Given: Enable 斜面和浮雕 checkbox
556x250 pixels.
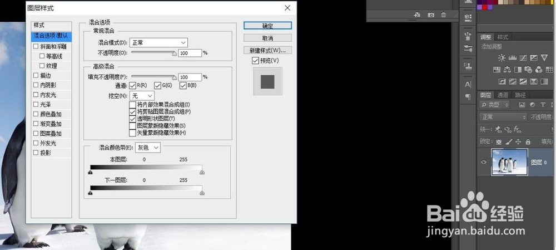Looking at the screenshot, I should (x=36, y=47).
